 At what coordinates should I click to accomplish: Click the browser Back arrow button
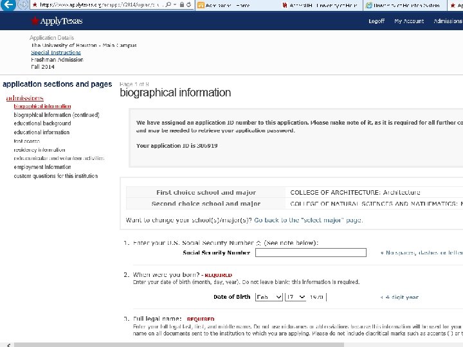click(x=8, y=4)
